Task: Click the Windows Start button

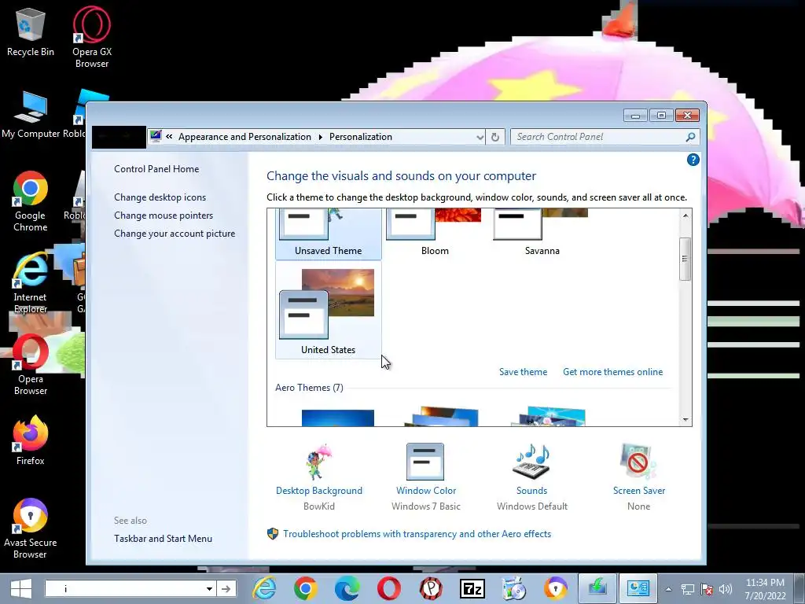Action: click(x=21, y=588)
